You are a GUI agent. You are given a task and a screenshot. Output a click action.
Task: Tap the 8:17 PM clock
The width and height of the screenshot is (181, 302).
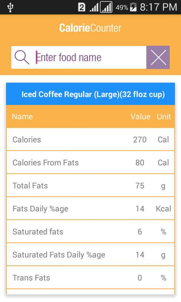158,7
